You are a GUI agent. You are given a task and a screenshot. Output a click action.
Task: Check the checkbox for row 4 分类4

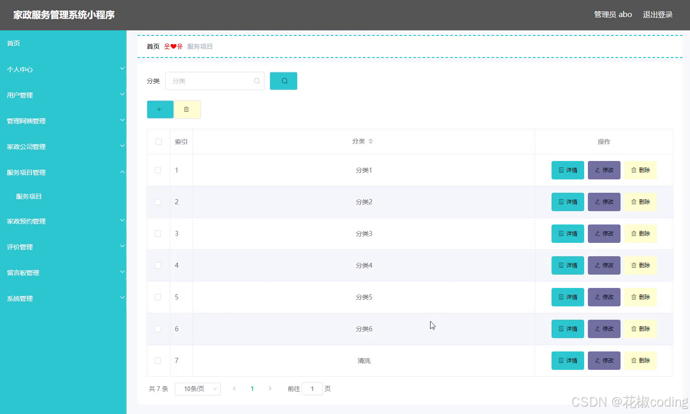(158, 265)
